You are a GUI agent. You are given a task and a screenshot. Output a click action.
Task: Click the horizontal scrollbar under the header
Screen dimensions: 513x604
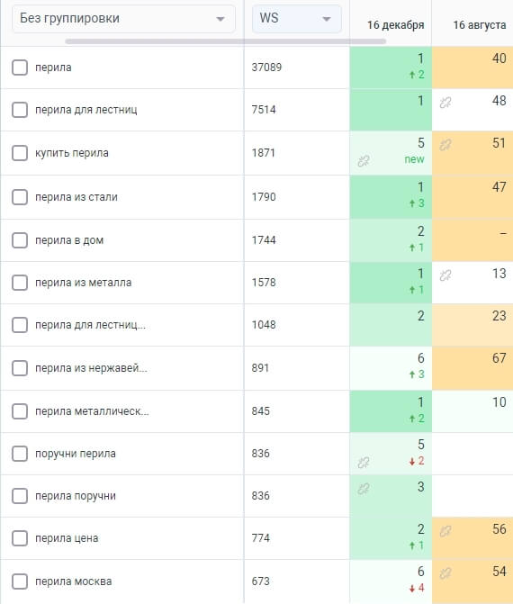(x=225, y=41)
